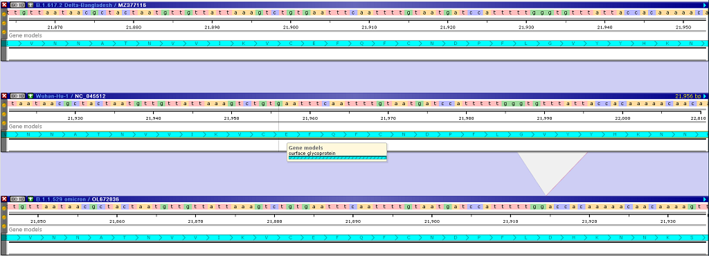Click Gene models label in Wuhan-Hu-1 panel

click(26, 127)
